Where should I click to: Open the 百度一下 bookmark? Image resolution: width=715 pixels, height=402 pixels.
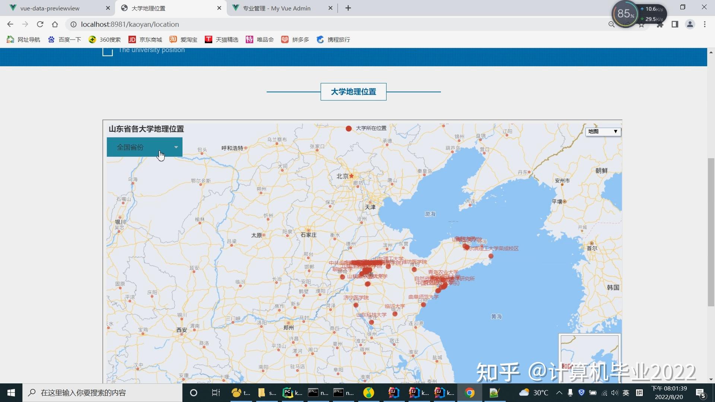coord(64,39)
